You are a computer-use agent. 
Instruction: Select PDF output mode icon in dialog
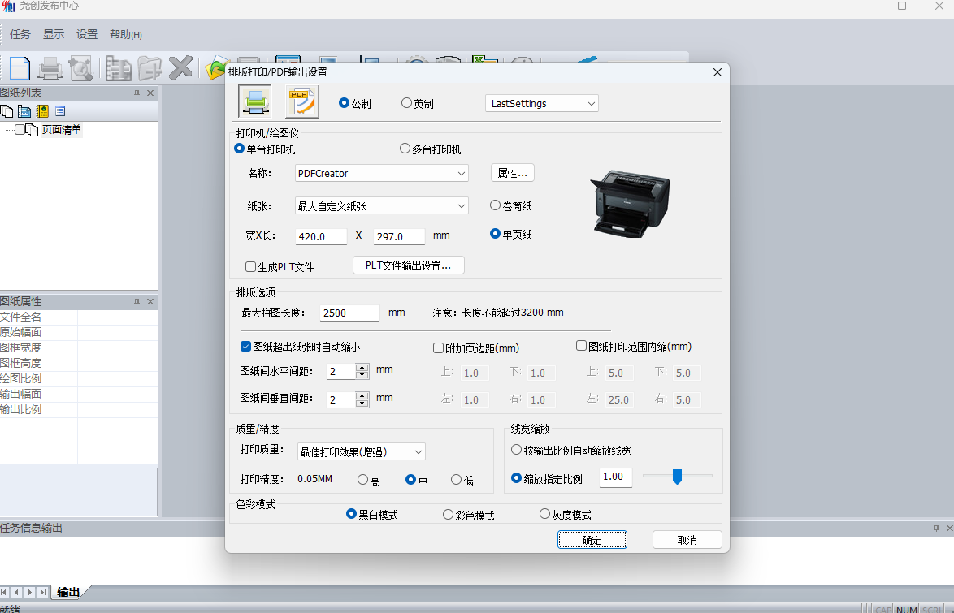click(302, 101)
